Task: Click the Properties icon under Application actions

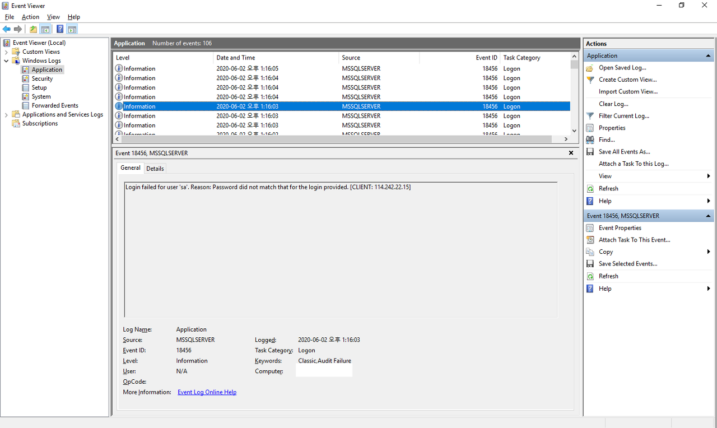Action: pos(590,128)
